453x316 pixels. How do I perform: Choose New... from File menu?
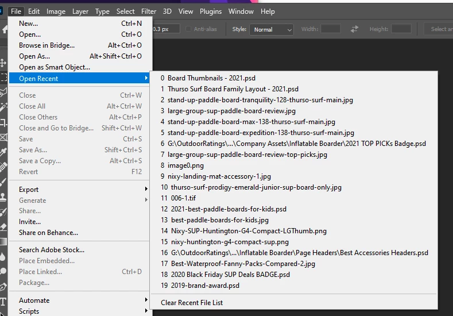[80, 24]
